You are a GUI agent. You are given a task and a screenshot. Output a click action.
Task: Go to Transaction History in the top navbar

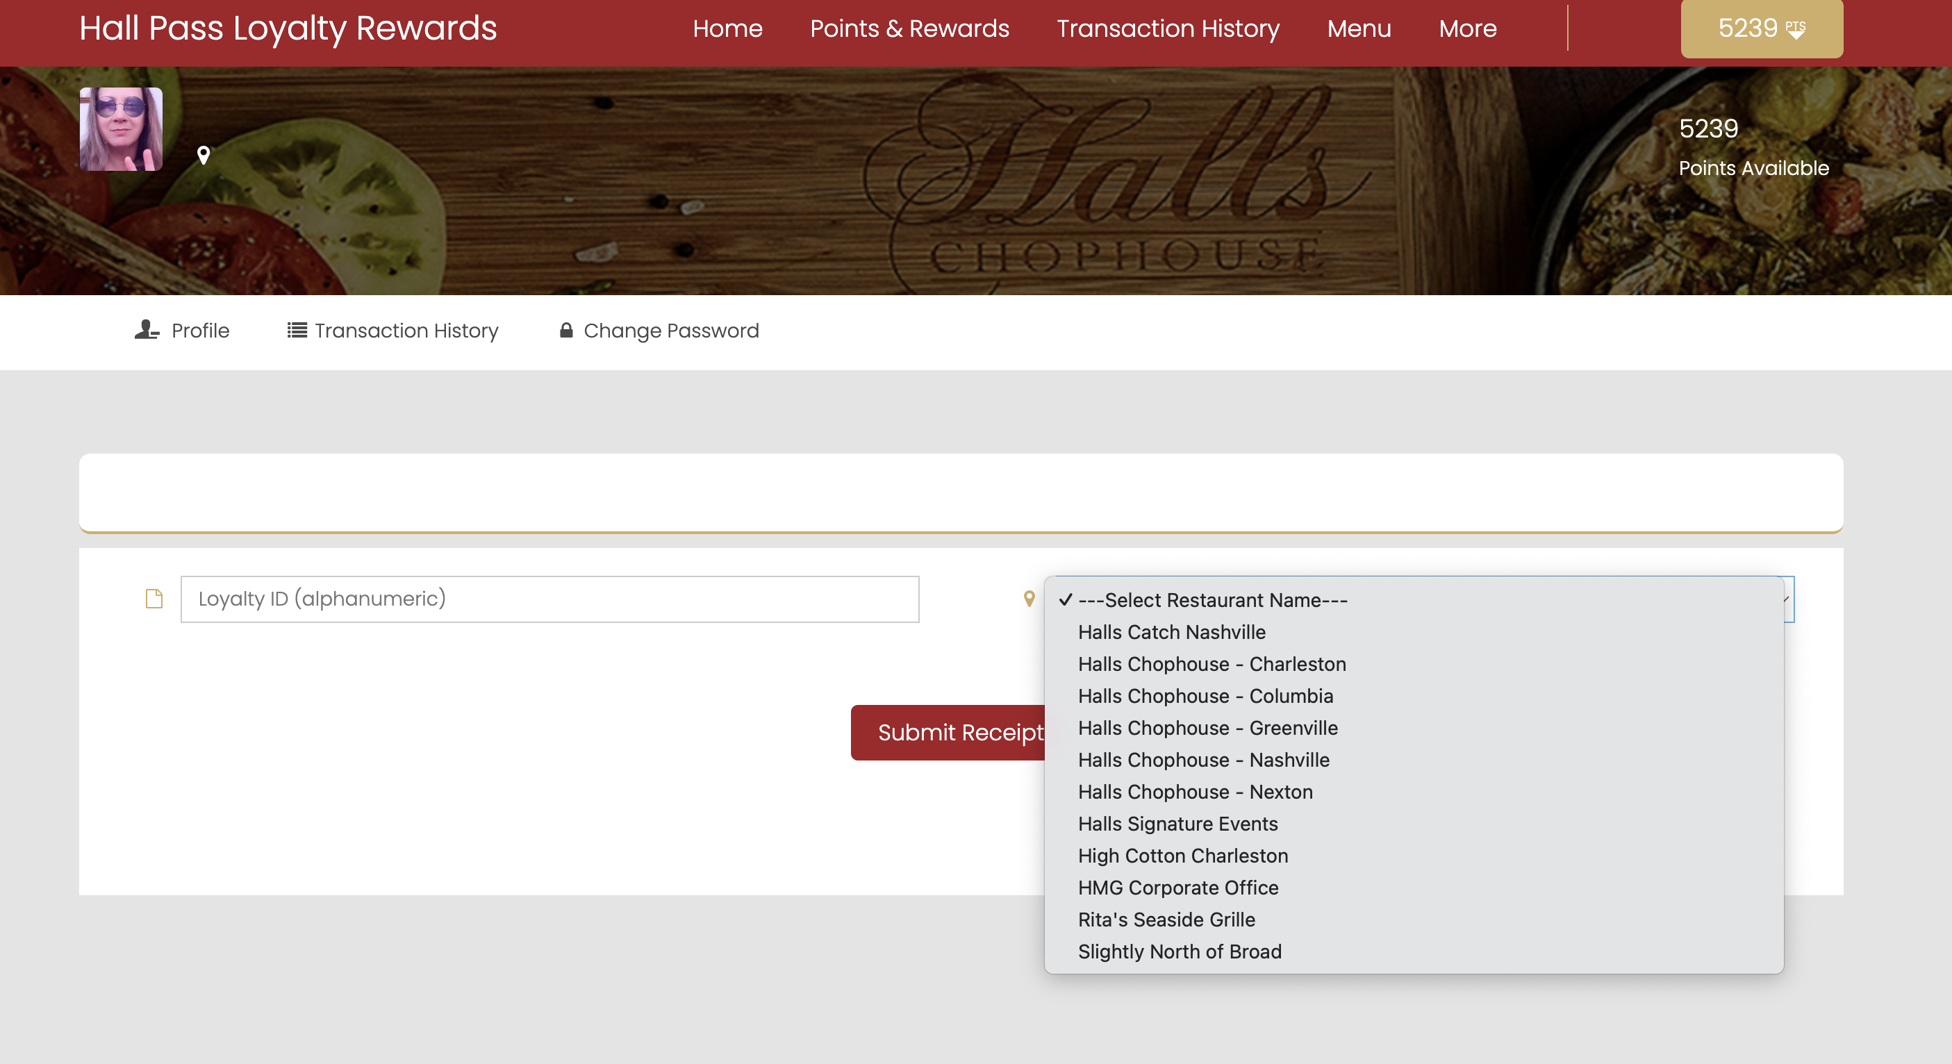(x=1167, y=28)
